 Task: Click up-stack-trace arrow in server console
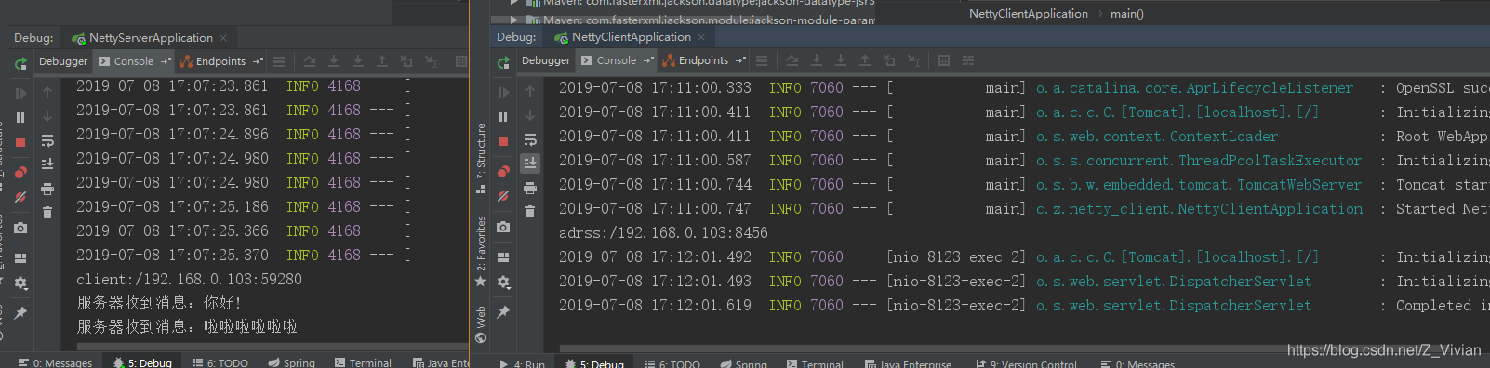pos(47,92)
